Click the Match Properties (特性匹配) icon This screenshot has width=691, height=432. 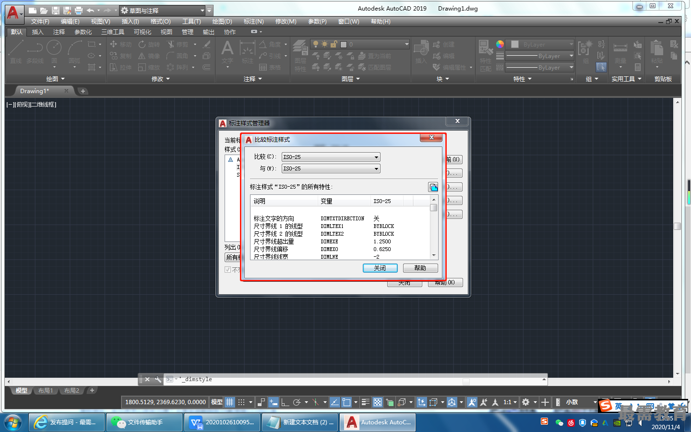click(486, 55)
